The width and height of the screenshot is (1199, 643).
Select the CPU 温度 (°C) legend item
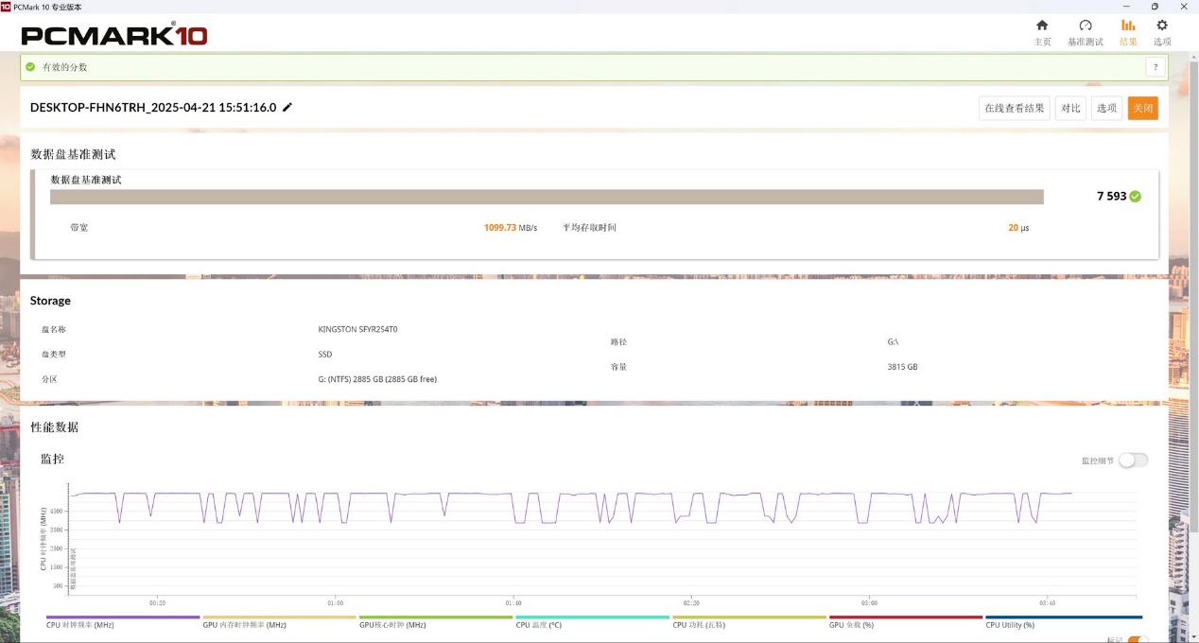tap(593, 621)
